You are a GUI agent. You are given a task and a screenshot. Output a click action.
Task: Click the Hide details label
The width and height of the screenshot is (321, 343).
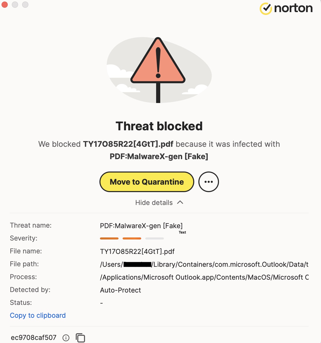coord(154,203)
